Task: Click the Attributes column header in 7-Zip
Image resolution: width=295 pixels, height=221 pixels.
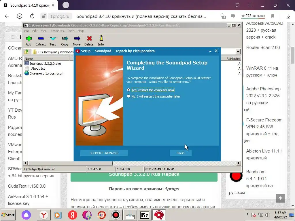Action: 233,59
